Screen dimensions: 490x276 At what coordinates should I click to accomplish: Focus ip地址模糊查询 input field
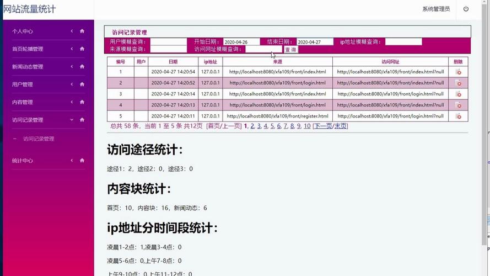click(403, 41)
